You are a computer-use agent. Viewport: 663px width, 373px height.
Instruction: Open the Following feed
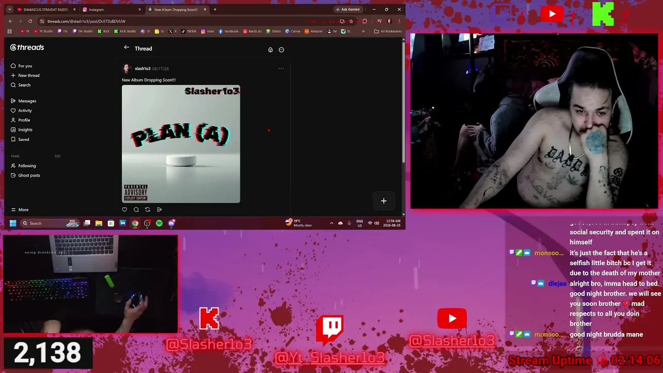23,166
